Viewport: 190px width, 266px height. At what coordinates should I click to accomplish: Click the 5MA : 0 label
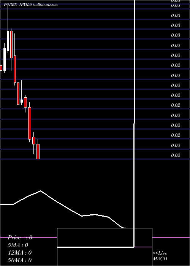18,245
